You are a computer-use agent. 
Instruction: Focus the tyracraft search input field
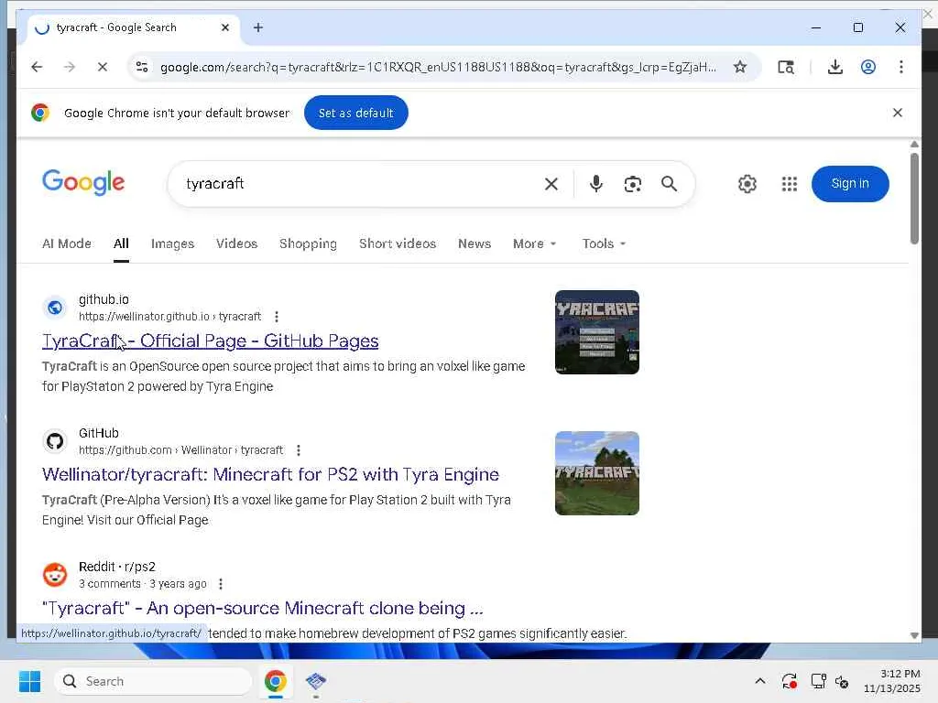click(359, 183)
